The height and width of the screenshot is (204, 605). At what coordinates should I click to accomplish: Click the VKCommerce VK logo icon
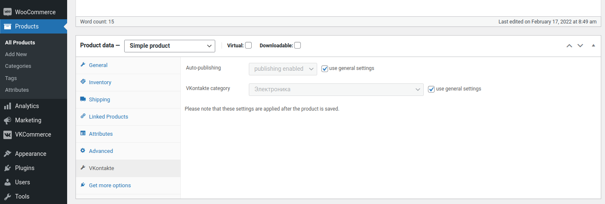8,134
